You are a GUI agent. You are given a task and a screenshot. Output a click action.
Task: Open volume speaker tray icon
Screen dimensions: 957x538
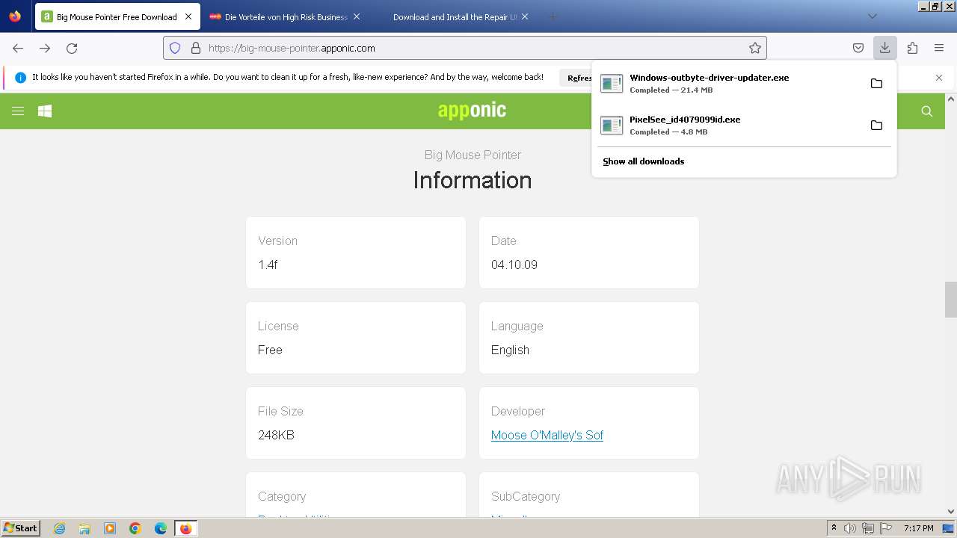point(850,528)
